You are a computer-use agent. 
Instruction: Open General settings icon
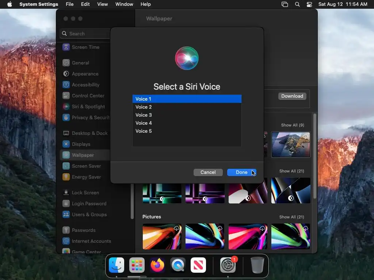[66, 63]
